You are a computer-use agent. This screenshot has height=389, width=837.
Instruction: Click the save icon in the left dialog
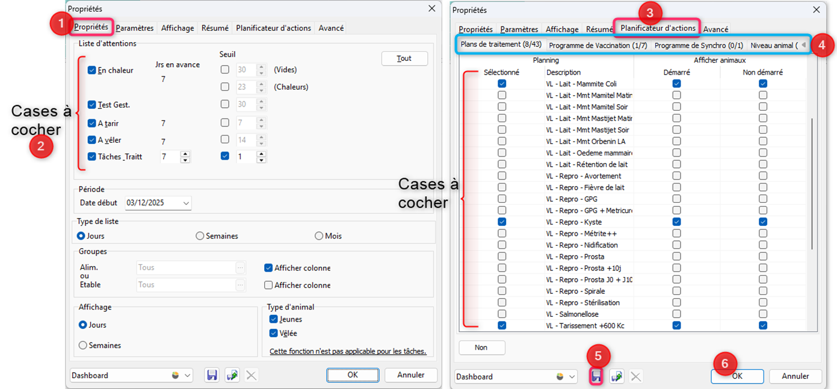[x=212, y=375]
